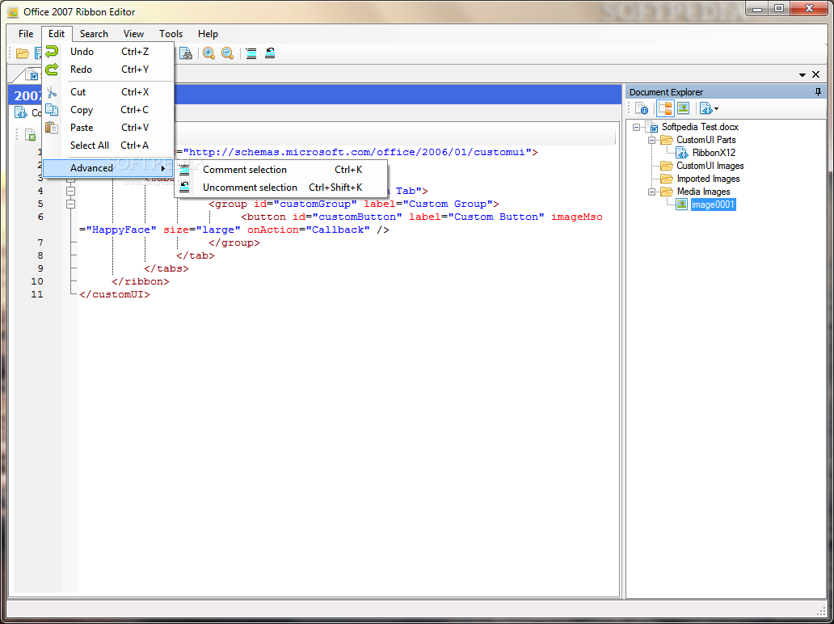
Task: Click the CustomUI Images folder icon
Action: click(667, 166)
